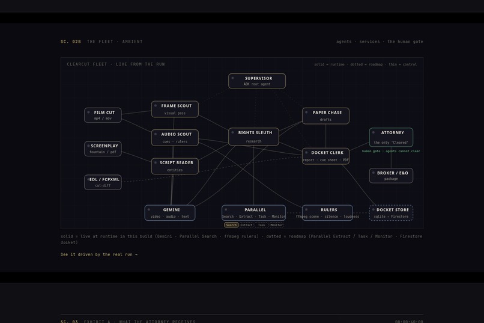Open the Rulers ffmpeg node

pos(327,213)
